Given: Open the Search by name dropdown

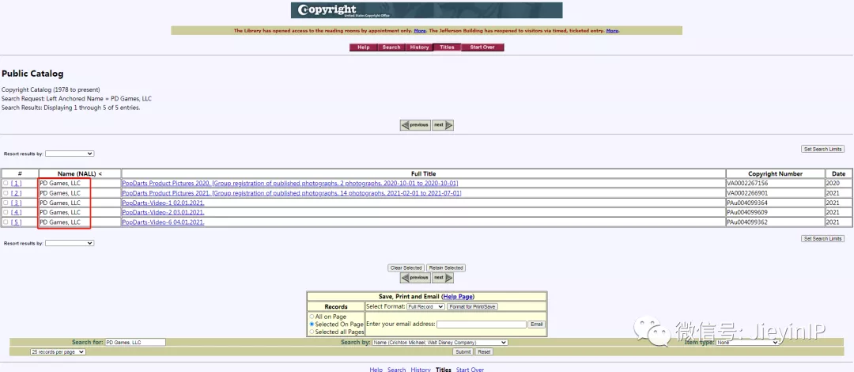Looking at the screenshot, I should pyautogui.click(x=440, y=343).
